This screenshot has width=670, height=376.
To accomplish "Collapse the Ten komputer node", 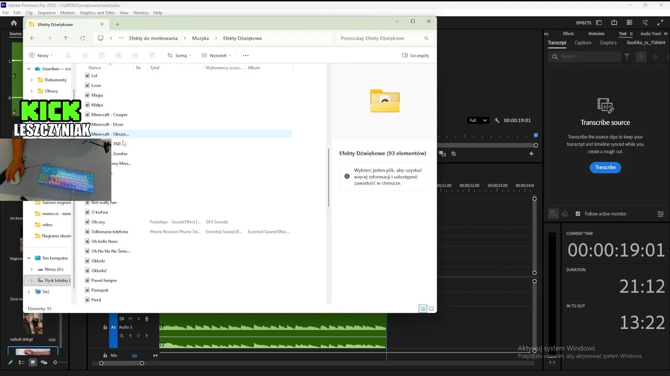I will 29,258.
